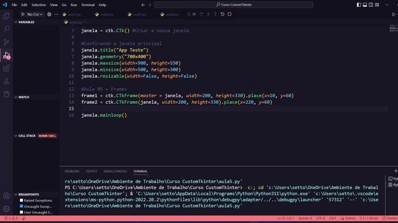This screenshot has height=223, width=398.
Task: Switch to the DEBUG CONSOLE tab
Action: coord(115,172)
